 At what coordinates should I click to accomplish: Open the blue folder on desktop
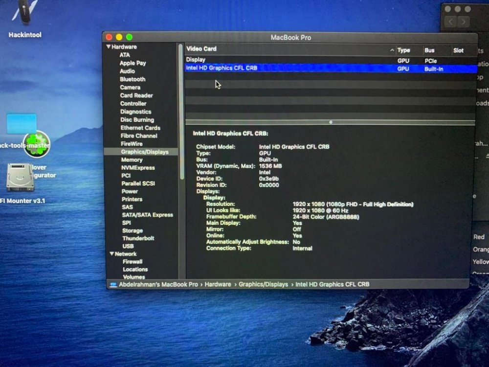[22, 124]
